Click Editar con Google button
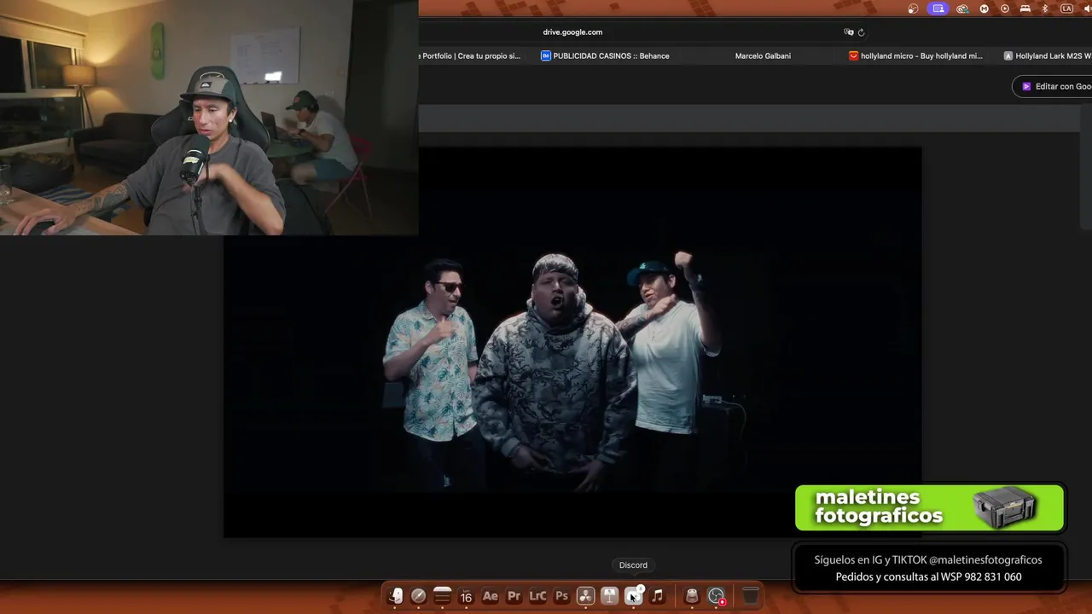 point(1053,86)
